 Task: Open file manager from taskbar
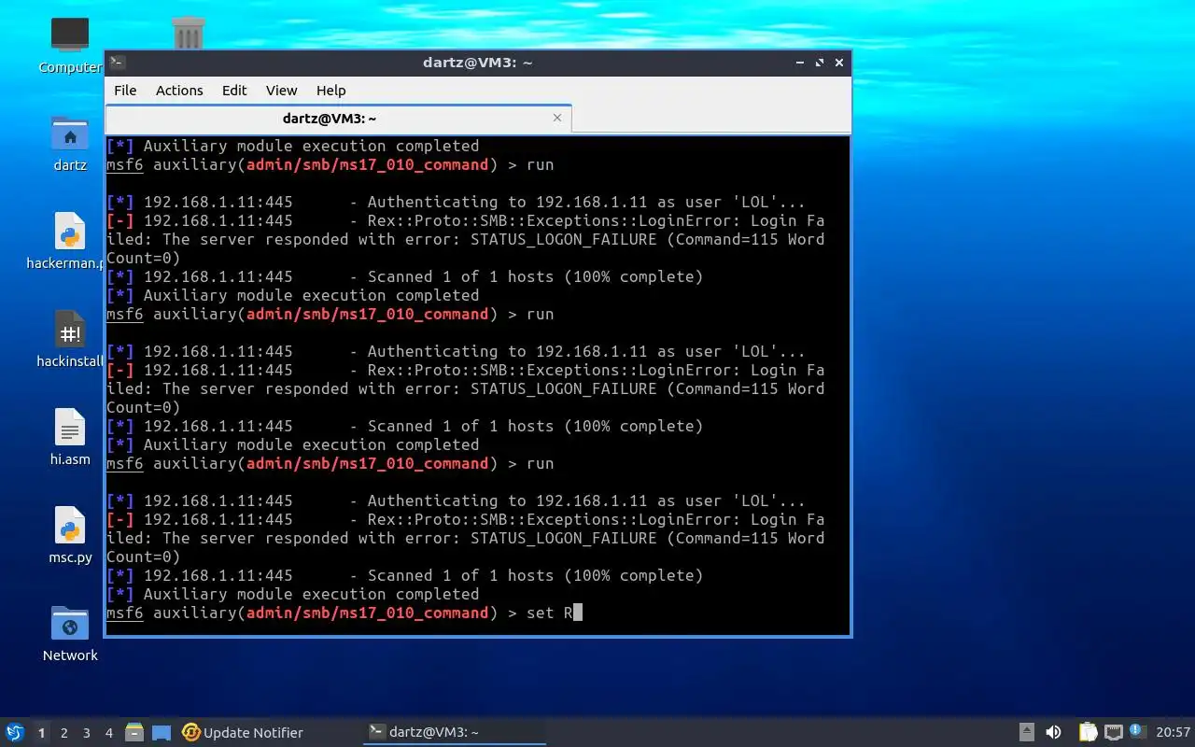tap(134, 732)
